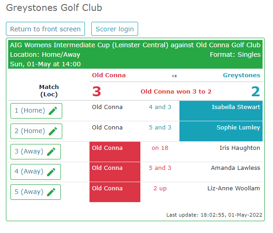Click the red Old Conna cell in match 5
The image size is (273, 233).
point(115,192)
